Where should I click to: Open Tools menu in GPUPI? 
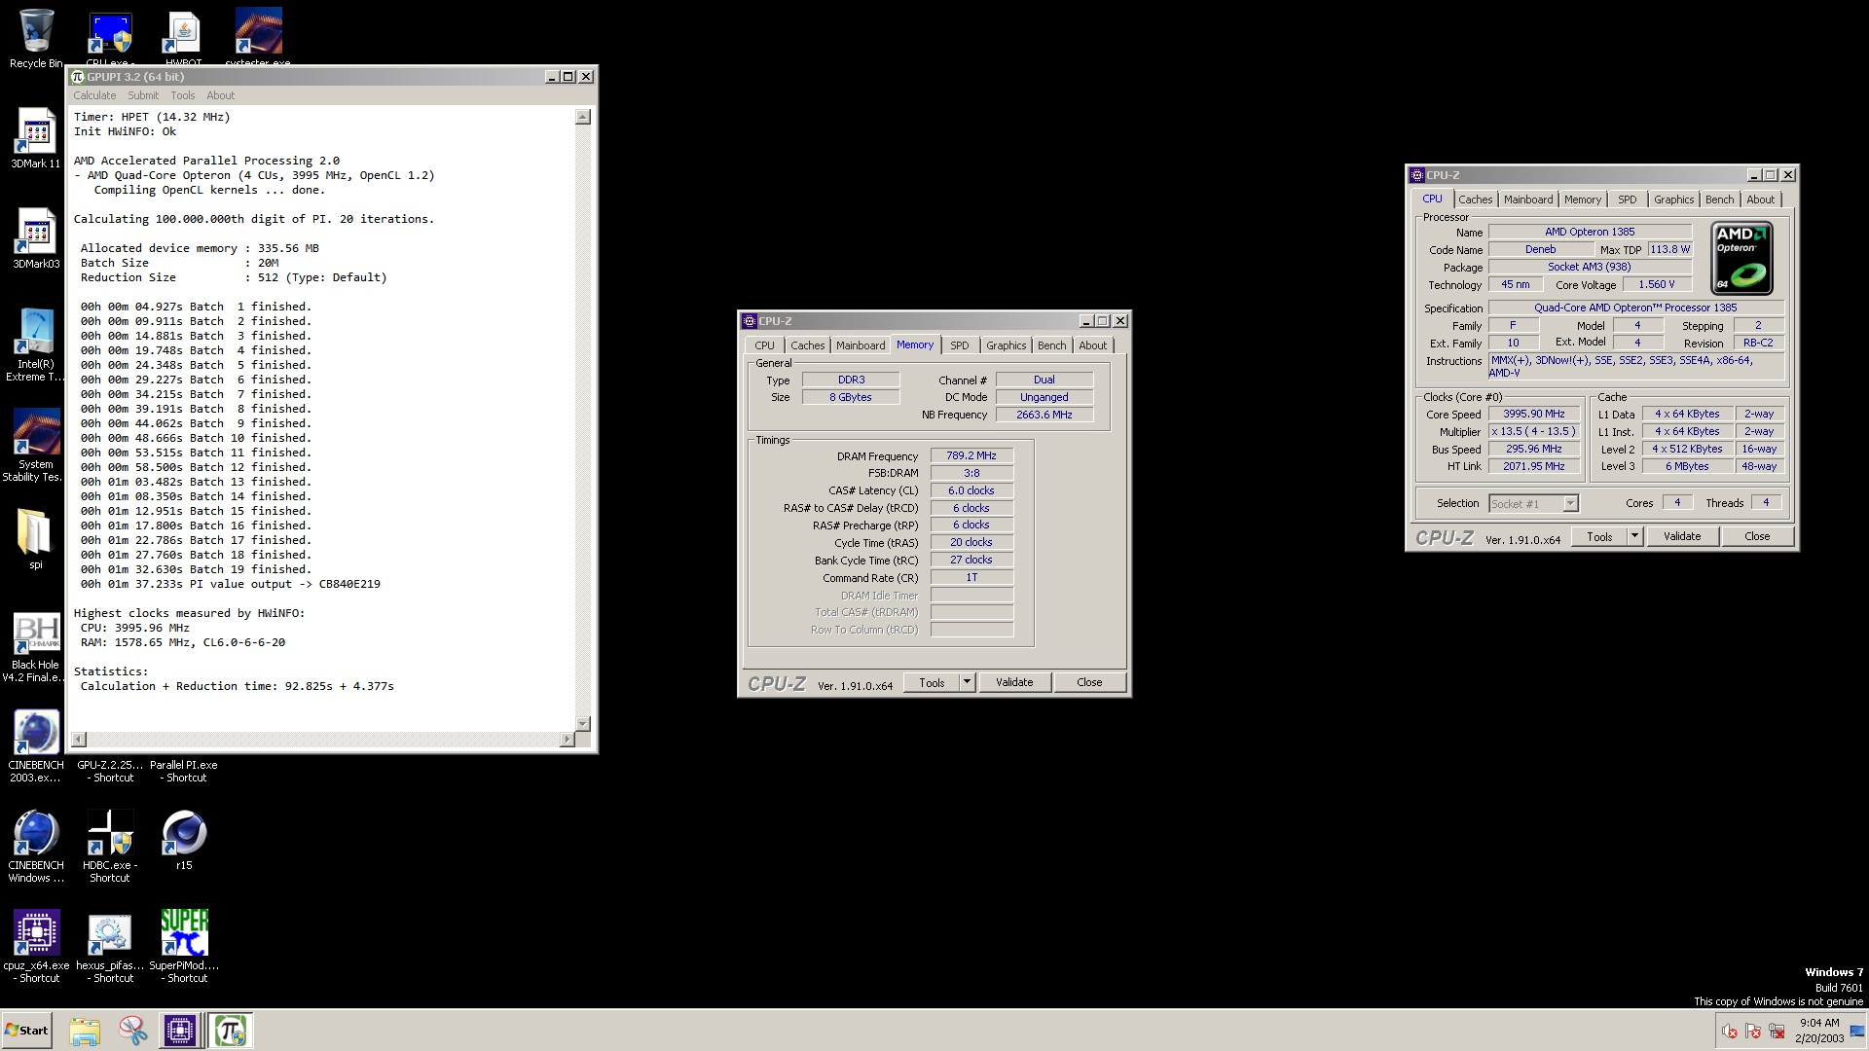[x=183, y=95]
